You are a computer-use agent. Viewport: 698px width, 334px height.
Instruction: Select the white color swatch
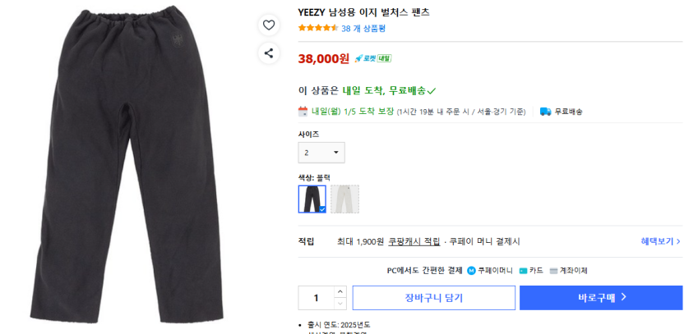345,199
